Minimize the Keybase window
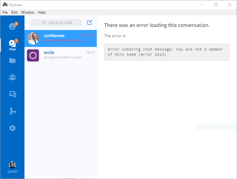237x179 pixels. click(x=202, y=5)
